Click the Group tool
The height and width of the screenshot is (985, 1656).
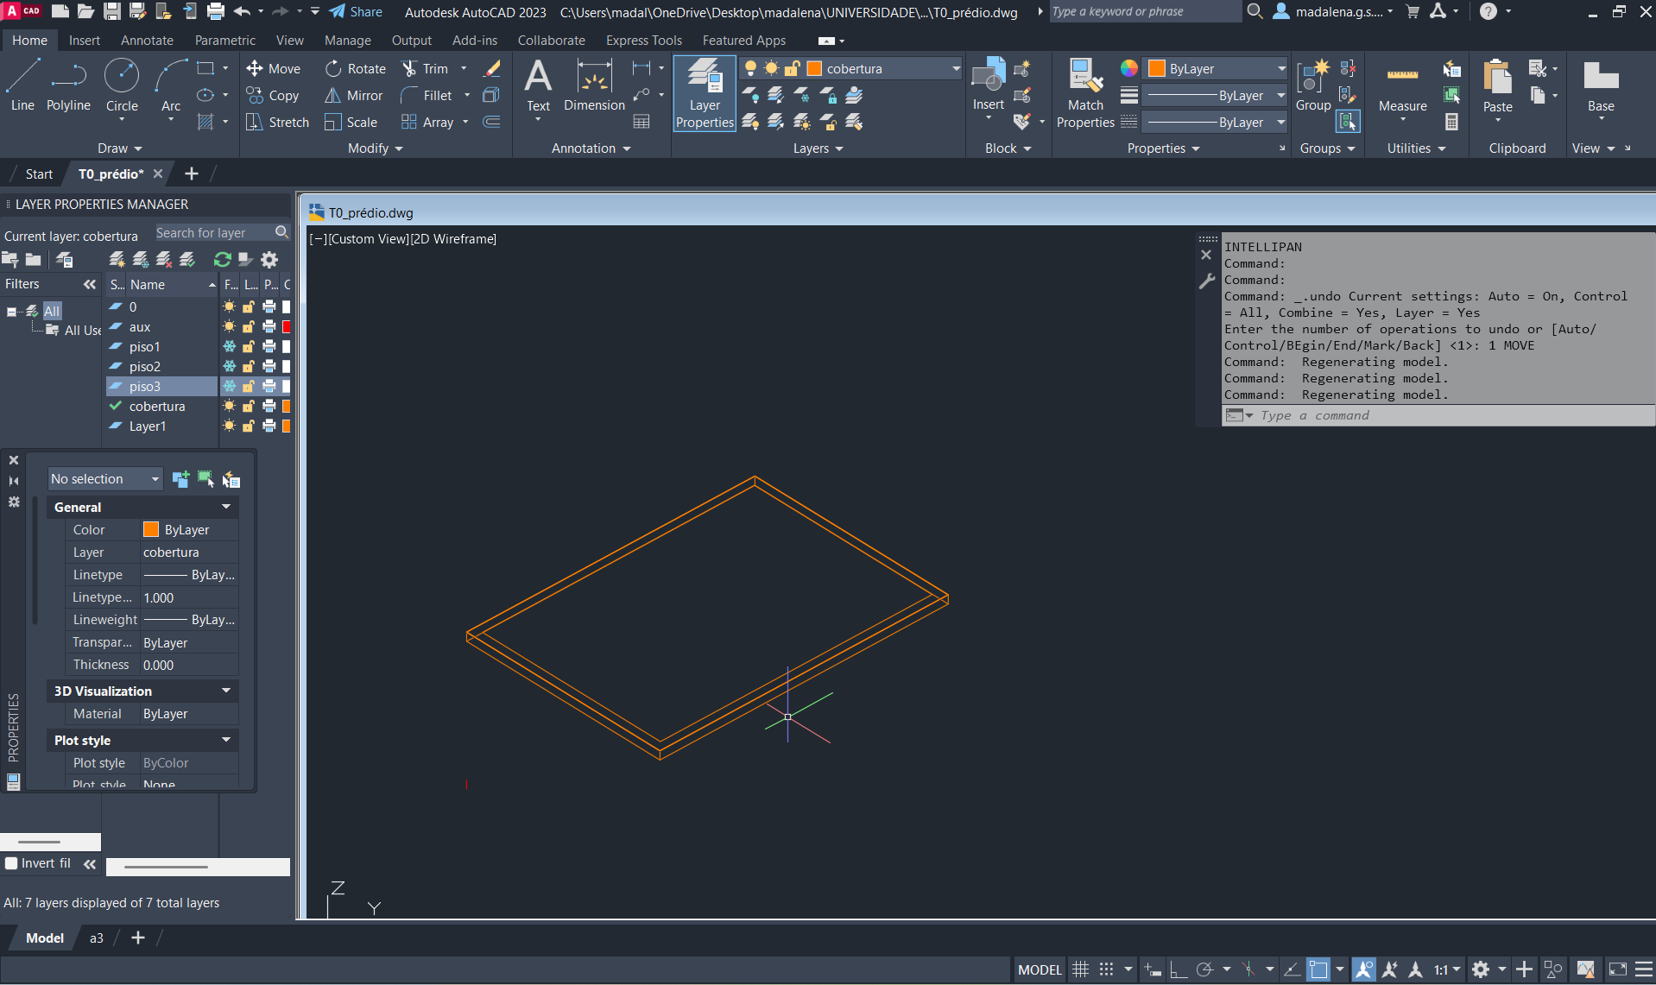tap(1313, 86)
